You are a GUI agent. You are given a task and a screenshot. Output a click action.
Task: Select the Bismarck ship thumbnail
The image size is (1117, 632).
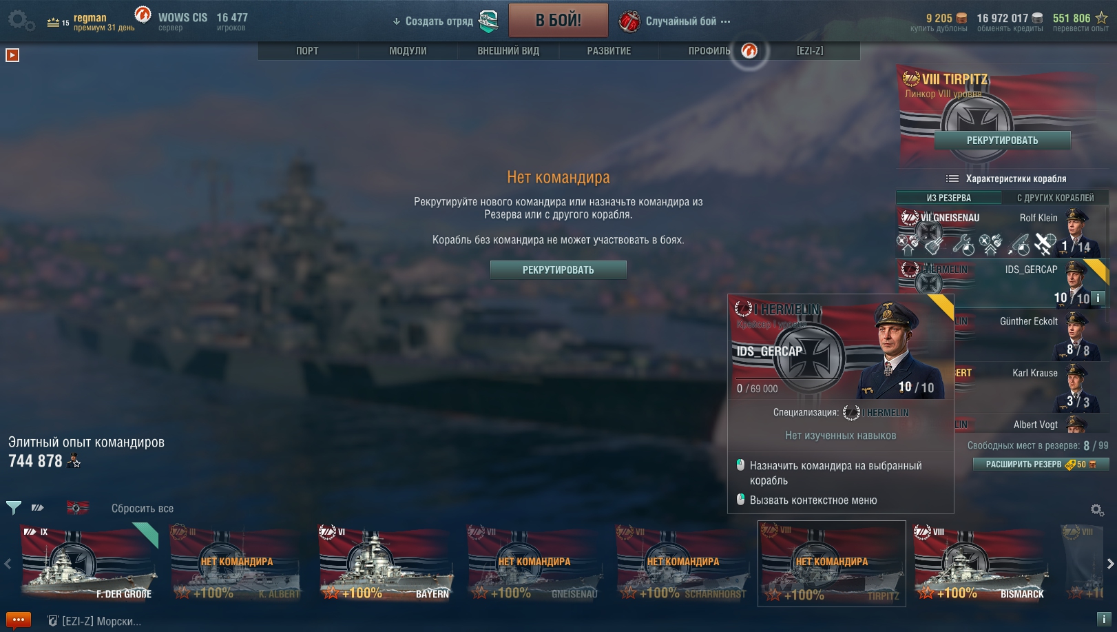(981, 563)
